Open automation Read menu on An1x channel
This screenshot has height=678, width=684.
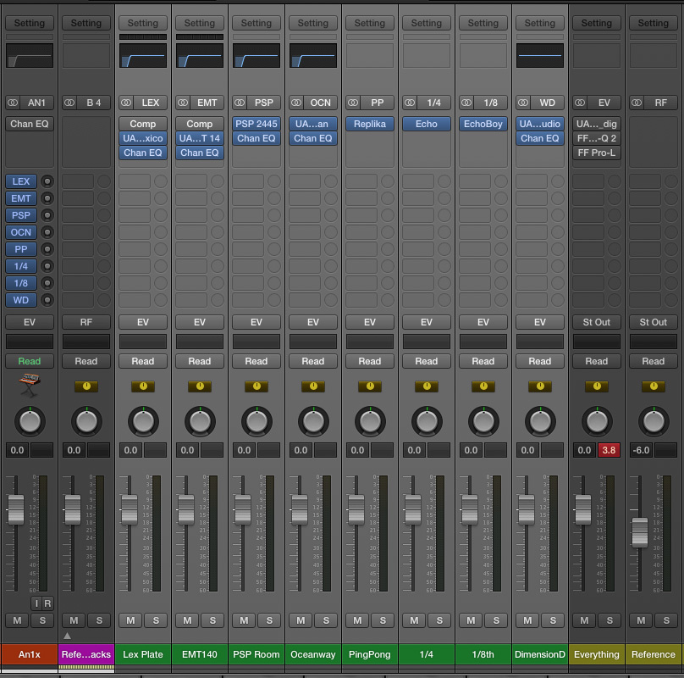click(30, 361)
